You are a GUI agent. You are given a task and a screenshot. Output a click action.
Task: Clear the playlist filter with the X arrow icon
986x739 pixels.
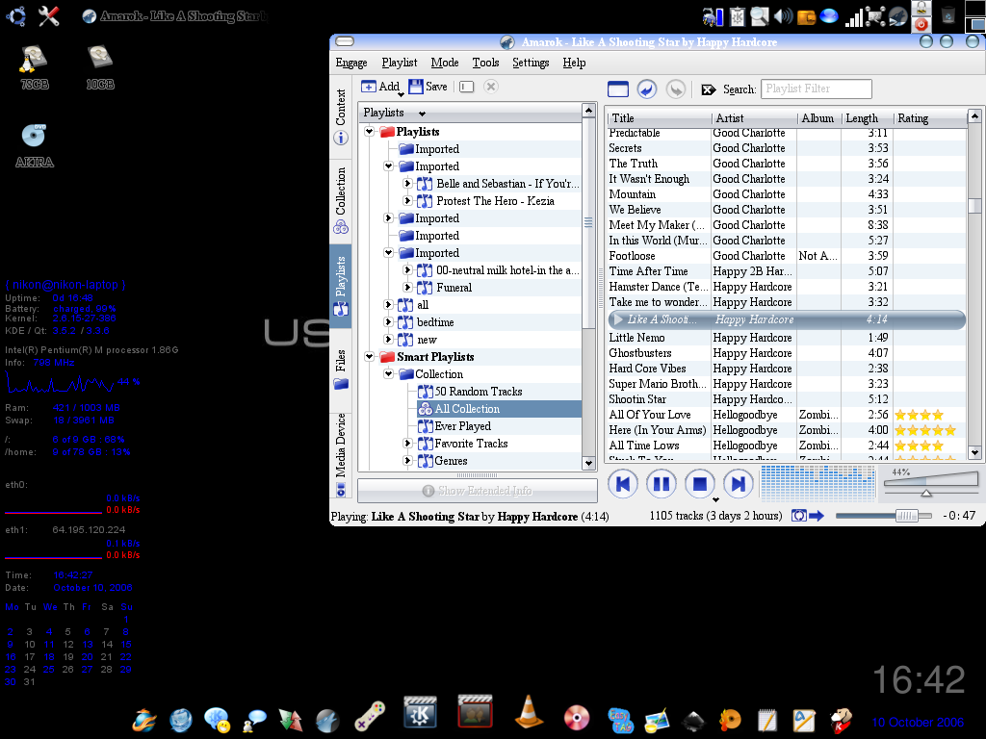pos(708,89)
